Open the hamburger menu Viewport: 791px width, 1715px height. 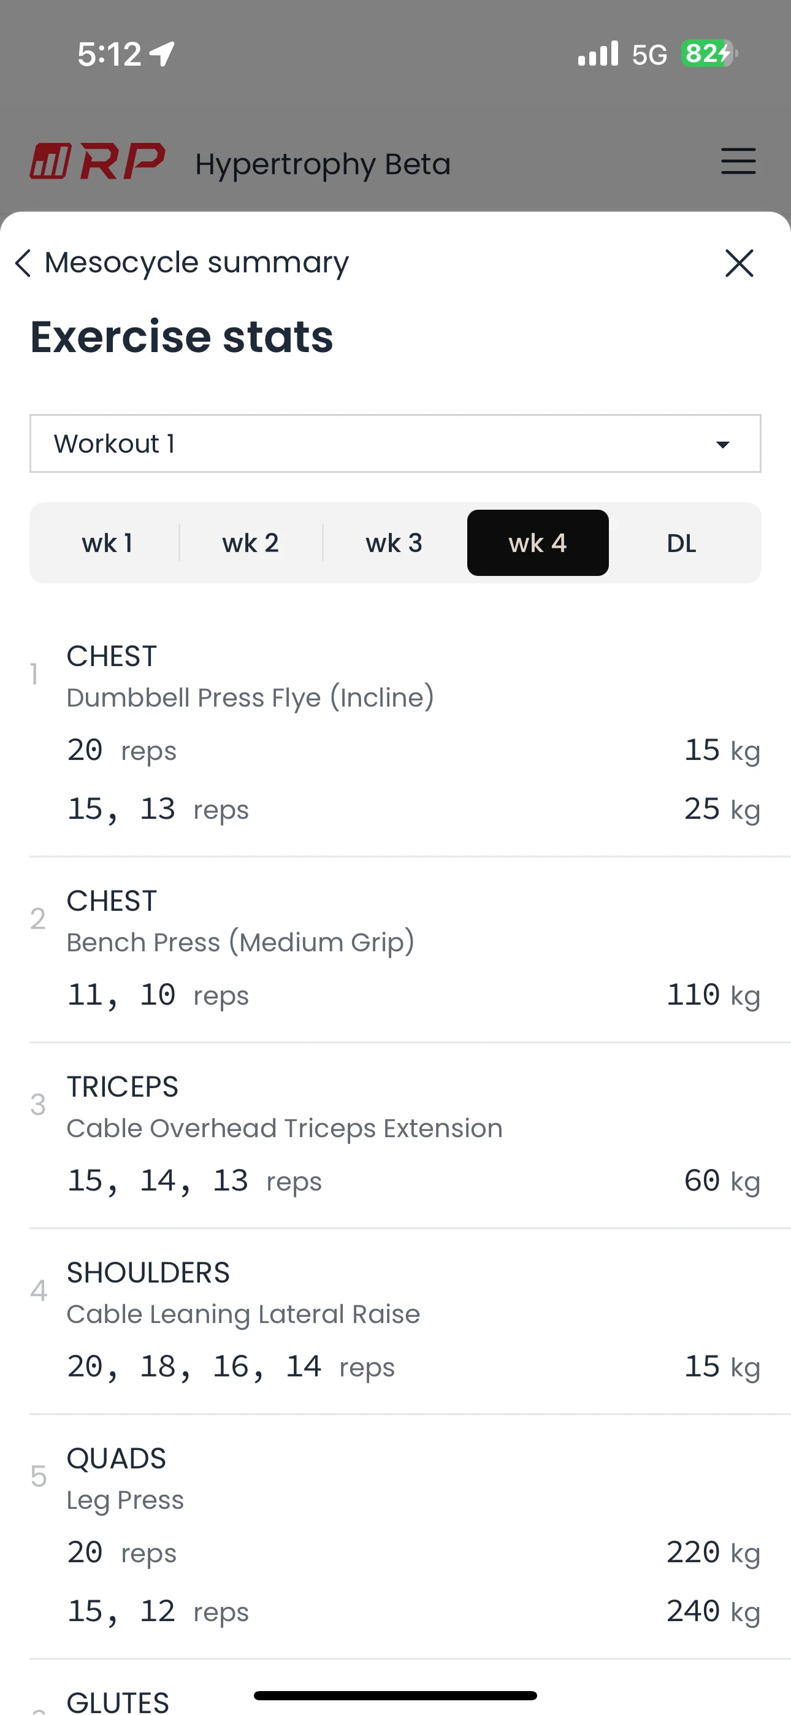(x=738, y=162)
